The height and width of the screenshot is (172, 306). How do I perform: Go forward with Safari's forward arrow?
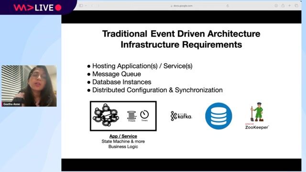coord(98,6)
